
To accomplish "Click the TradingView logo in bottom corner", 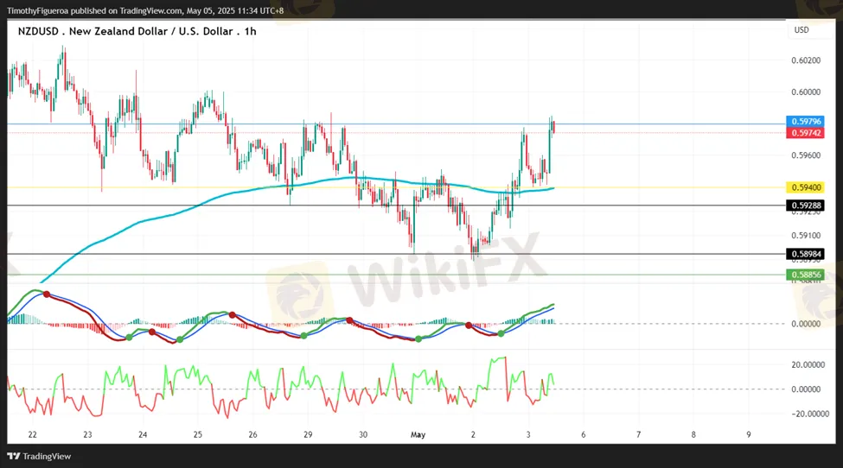I will click(40, 456).
